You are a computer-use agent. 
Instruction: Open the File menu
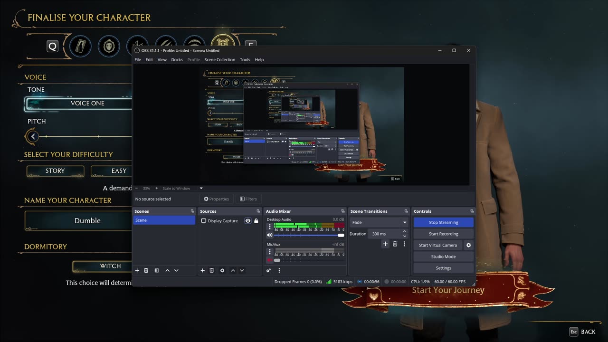[138, 60]
